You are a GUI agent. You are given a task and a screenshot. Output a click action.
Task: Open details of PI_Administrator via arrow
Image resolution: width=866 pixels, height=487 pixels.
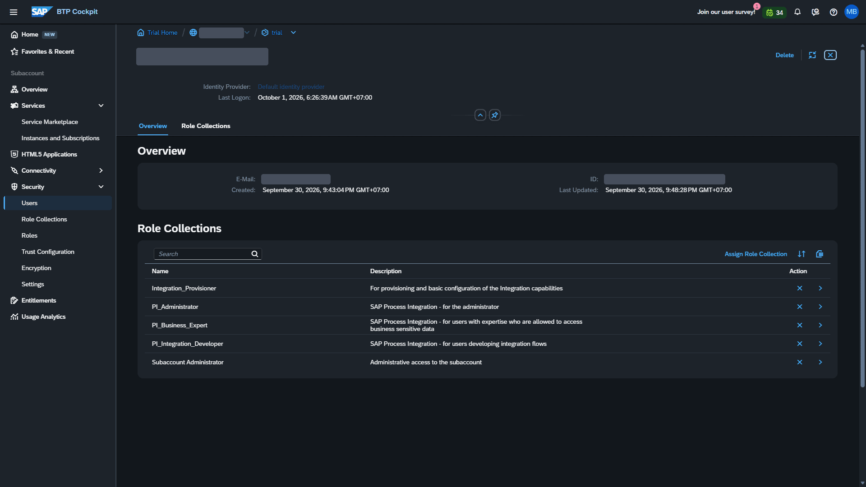point(820,307)
